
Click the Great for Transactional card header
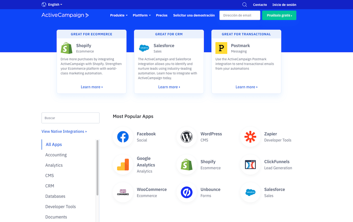coord(246,34)
